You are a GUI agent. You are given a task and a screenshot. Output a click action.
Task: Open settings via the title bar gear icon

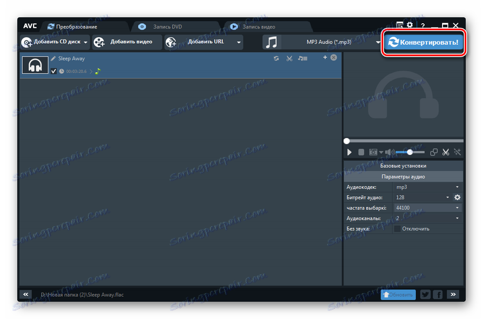click(410, 25)
